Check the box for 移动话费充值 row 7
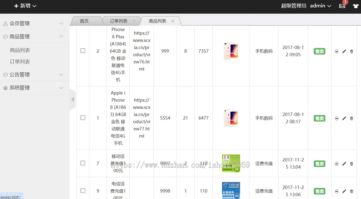The width and height of the screenshot is (361, 199). [x=83, y=163]
